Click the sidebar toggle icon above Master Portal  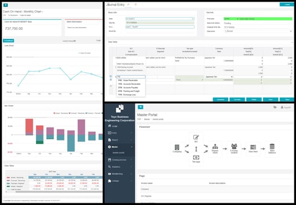pos(140,107)
